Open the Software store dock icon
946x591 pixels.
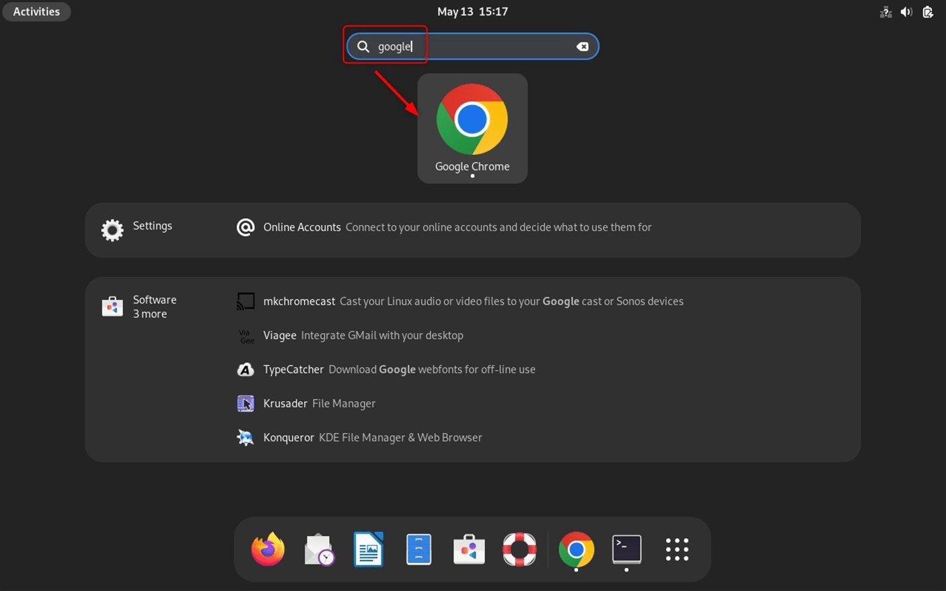pos(469,549)
